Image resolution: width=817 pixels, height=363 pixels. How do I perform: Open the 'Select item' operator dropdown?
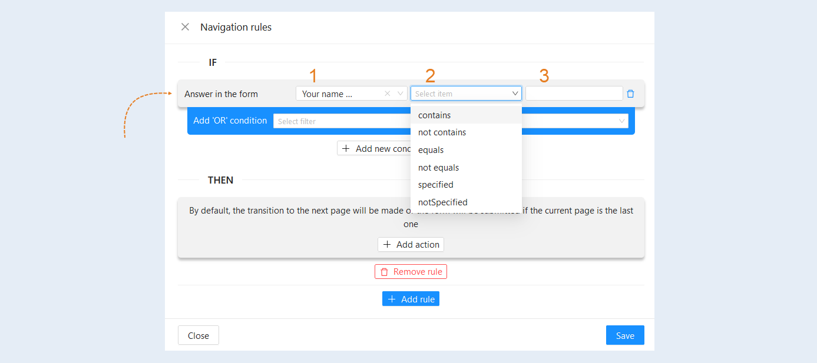pyautogui.click(x=466, y=94)
